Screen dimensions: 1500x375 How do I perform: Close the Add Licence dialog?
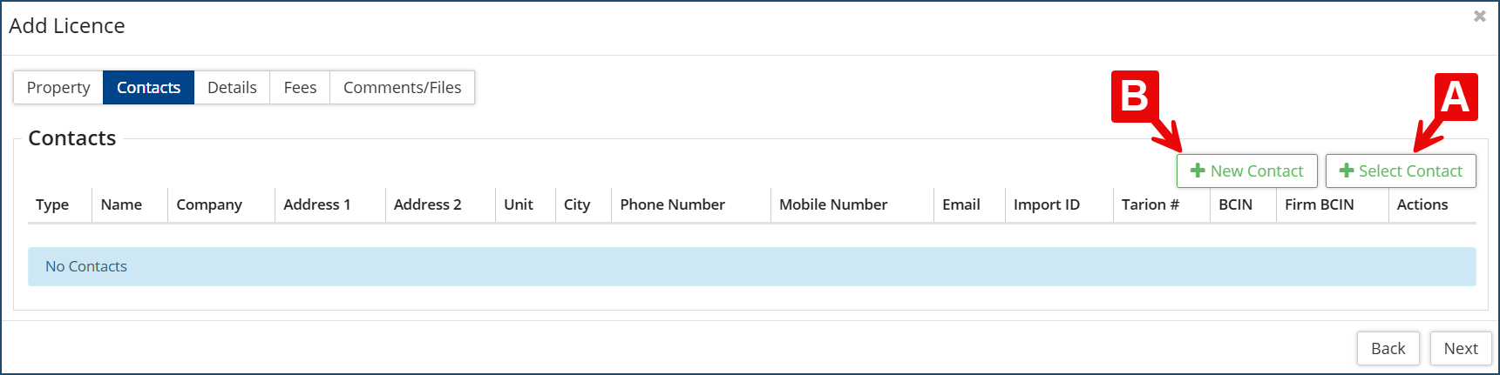[1479, 17]
